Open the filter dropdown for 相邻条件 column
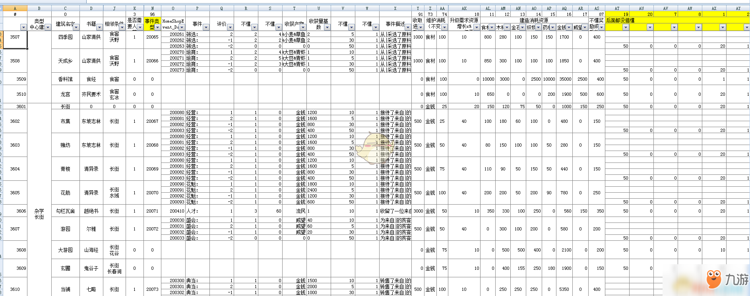Screen dimensions: 750x296 coord(122,27)
